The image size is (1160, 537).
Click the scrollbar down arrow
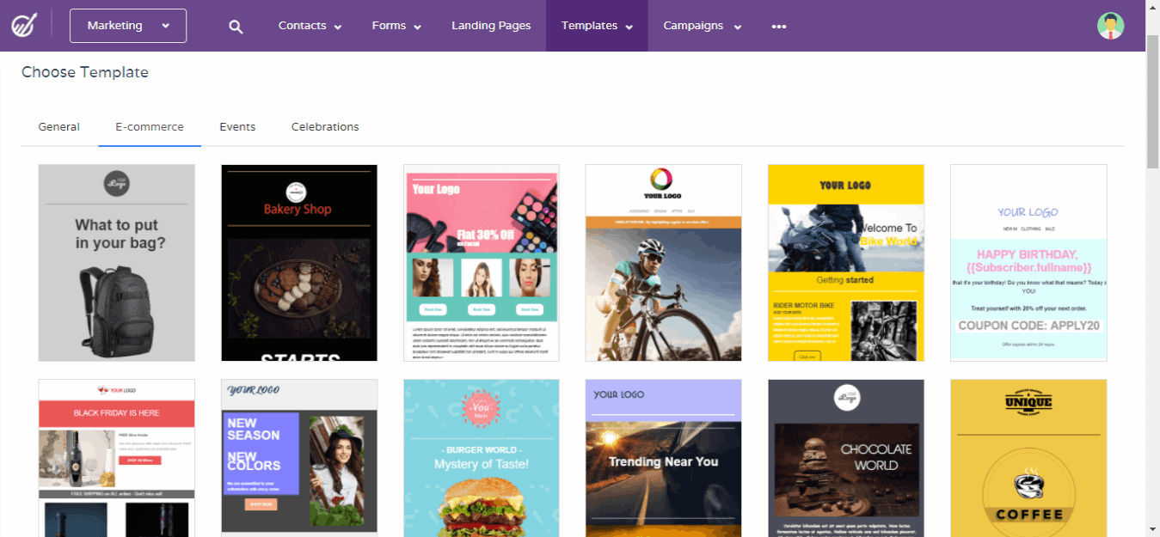pos(1153,530)
